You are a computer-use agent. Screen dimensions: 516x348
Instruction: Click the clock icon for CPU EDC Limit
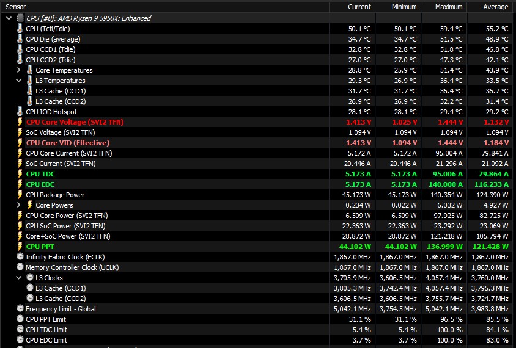(20, 340)
